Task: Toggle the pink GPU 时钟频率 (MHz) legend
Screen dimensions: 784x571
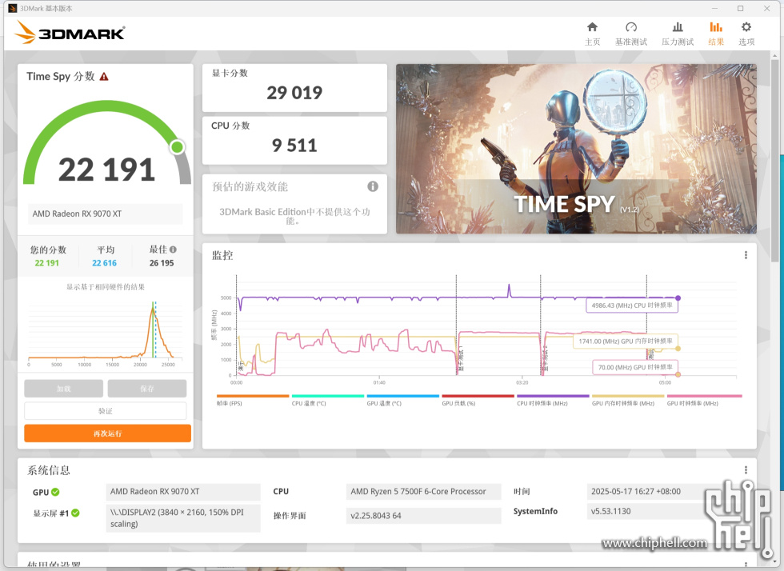Action: (x=704, y=400)
